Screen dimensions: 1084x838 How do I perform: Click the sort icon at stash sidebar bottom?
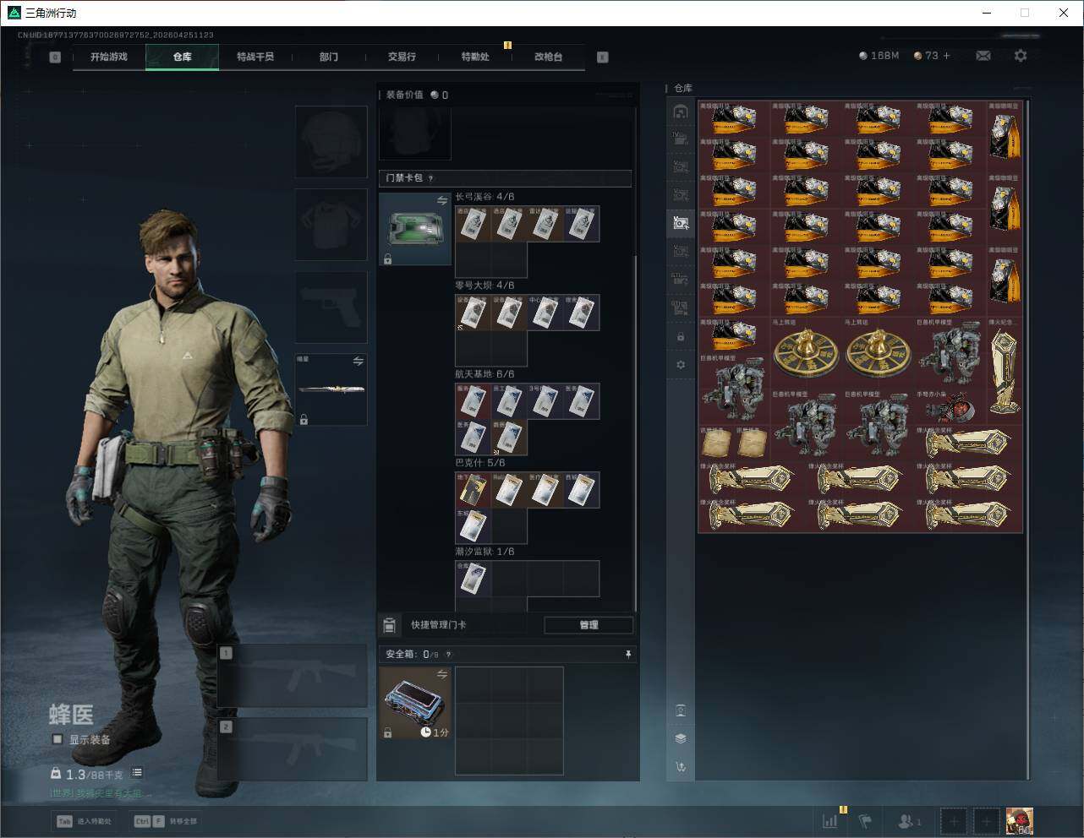point(681,767)
